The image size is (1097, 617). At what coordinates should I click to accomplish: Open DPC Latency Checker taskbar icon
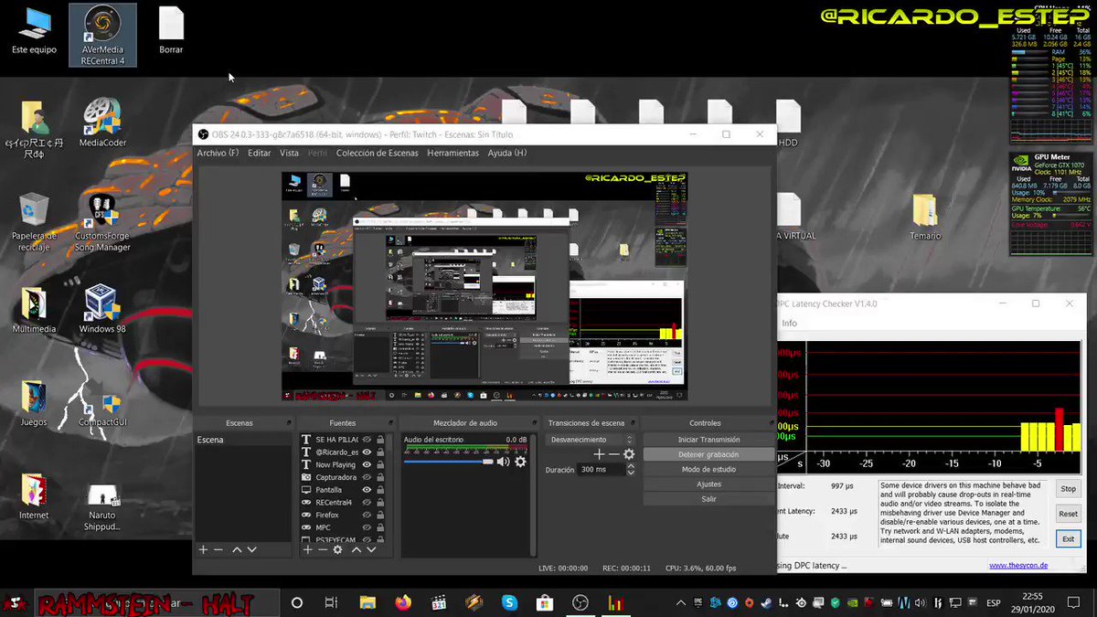coord(615,603)
